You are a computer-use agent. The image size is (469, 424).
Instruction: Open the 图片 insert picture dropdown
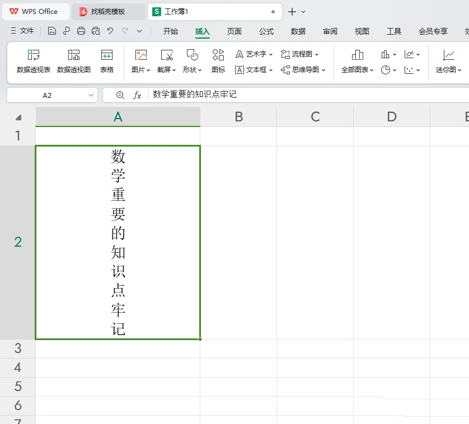[x=141, y=70]
